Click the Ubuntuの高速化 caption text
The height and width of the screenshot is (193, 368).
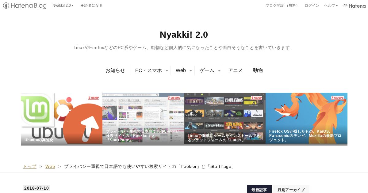(39, 140)
